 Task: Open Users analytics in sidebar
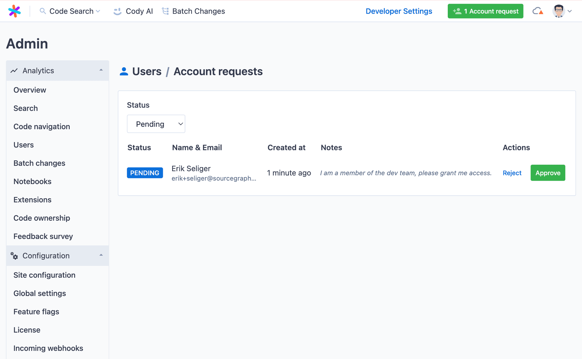(x=24, y=145)
